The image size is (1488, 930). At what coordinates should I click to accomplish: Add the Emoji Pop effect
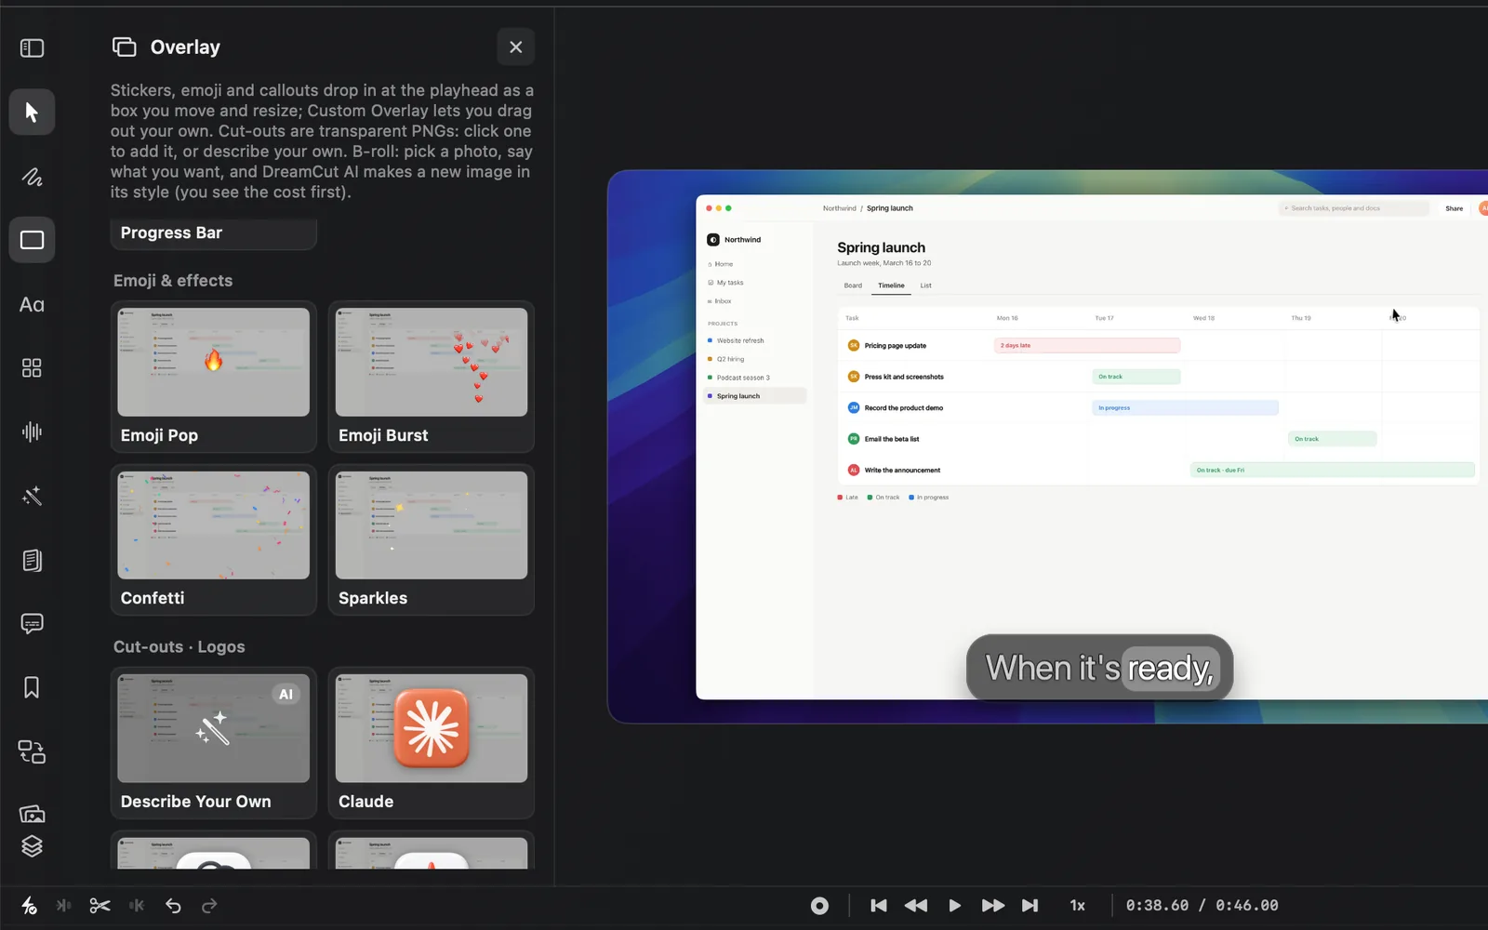(x=214, y=377)
